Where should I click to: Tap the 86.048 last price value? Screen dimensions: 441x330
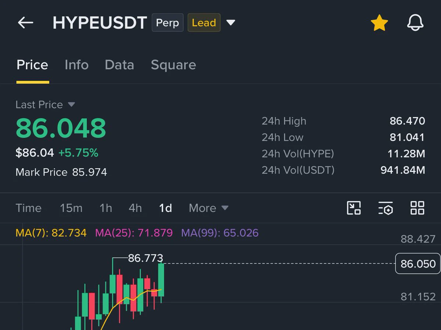pos(61,128)
